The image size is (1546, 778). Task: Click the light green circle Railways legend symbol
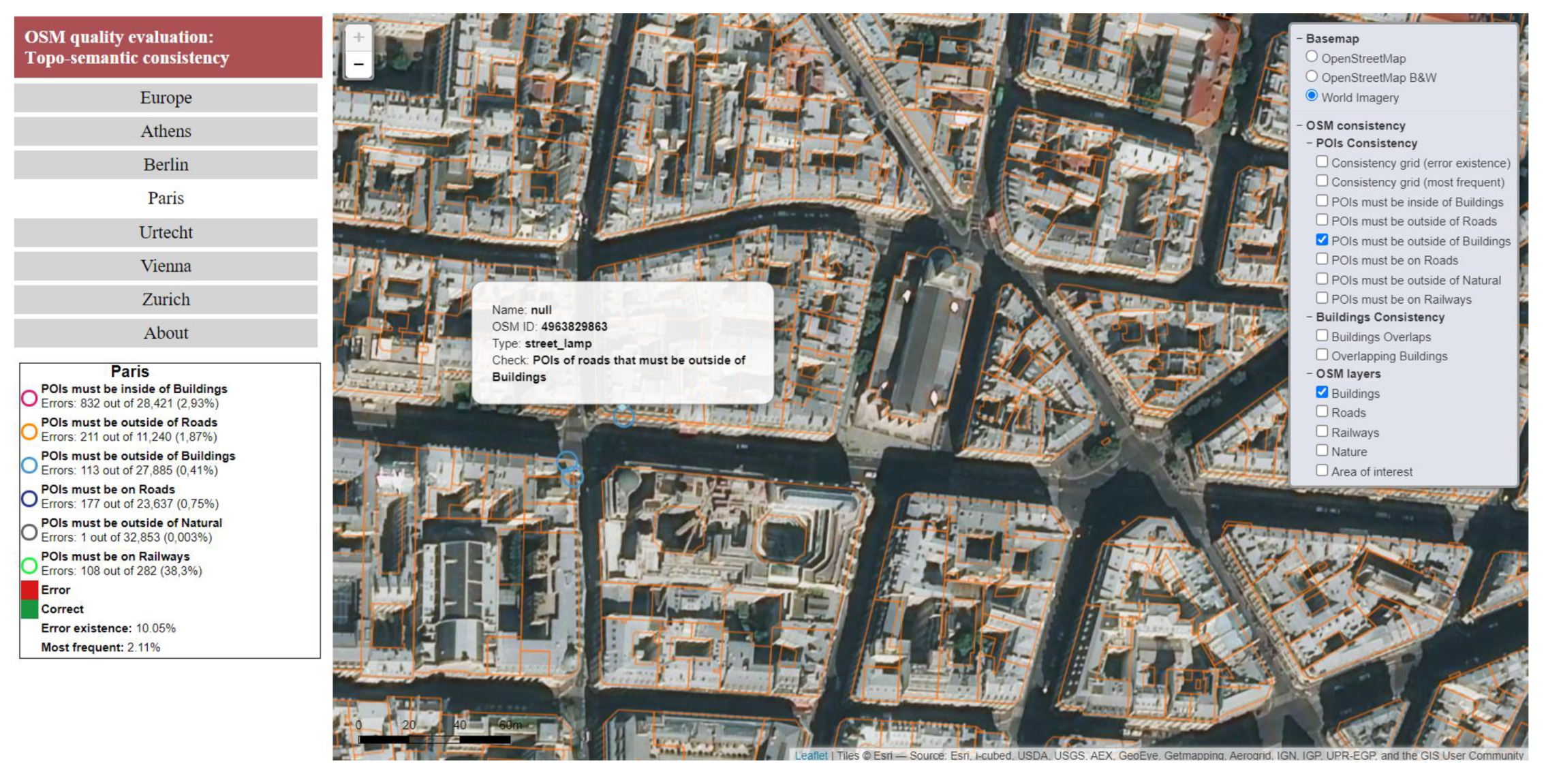click(x=29, y=565)
